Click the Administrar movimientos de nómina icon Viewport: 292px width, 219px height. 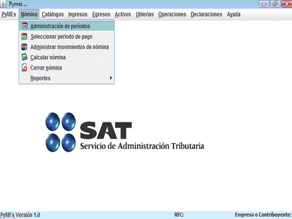[24, 47]
